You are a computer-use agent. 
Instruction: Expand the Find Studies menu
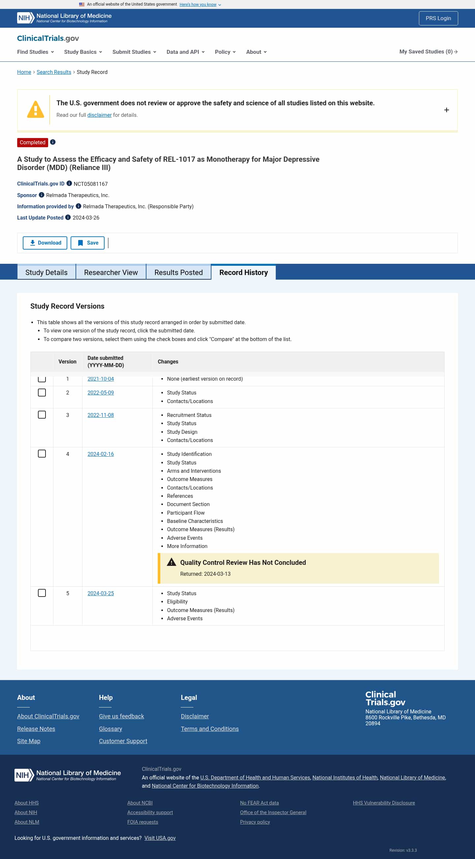[35, 52]
